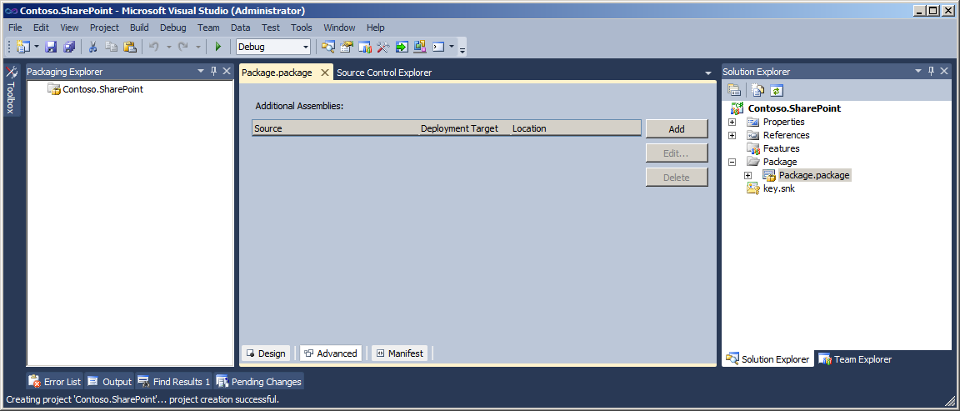Click Solution Explorer's Properties icon
The width and height of the screenshot is (960, 411).
734,91
